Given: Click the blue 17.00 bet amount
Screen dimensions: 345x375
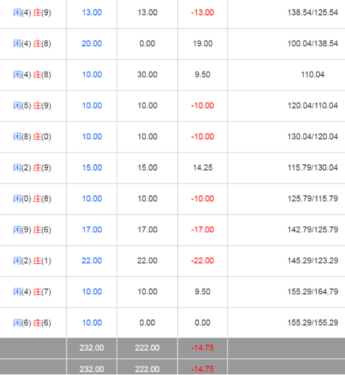Looking at the screenshot, I should tap(92, 229).
